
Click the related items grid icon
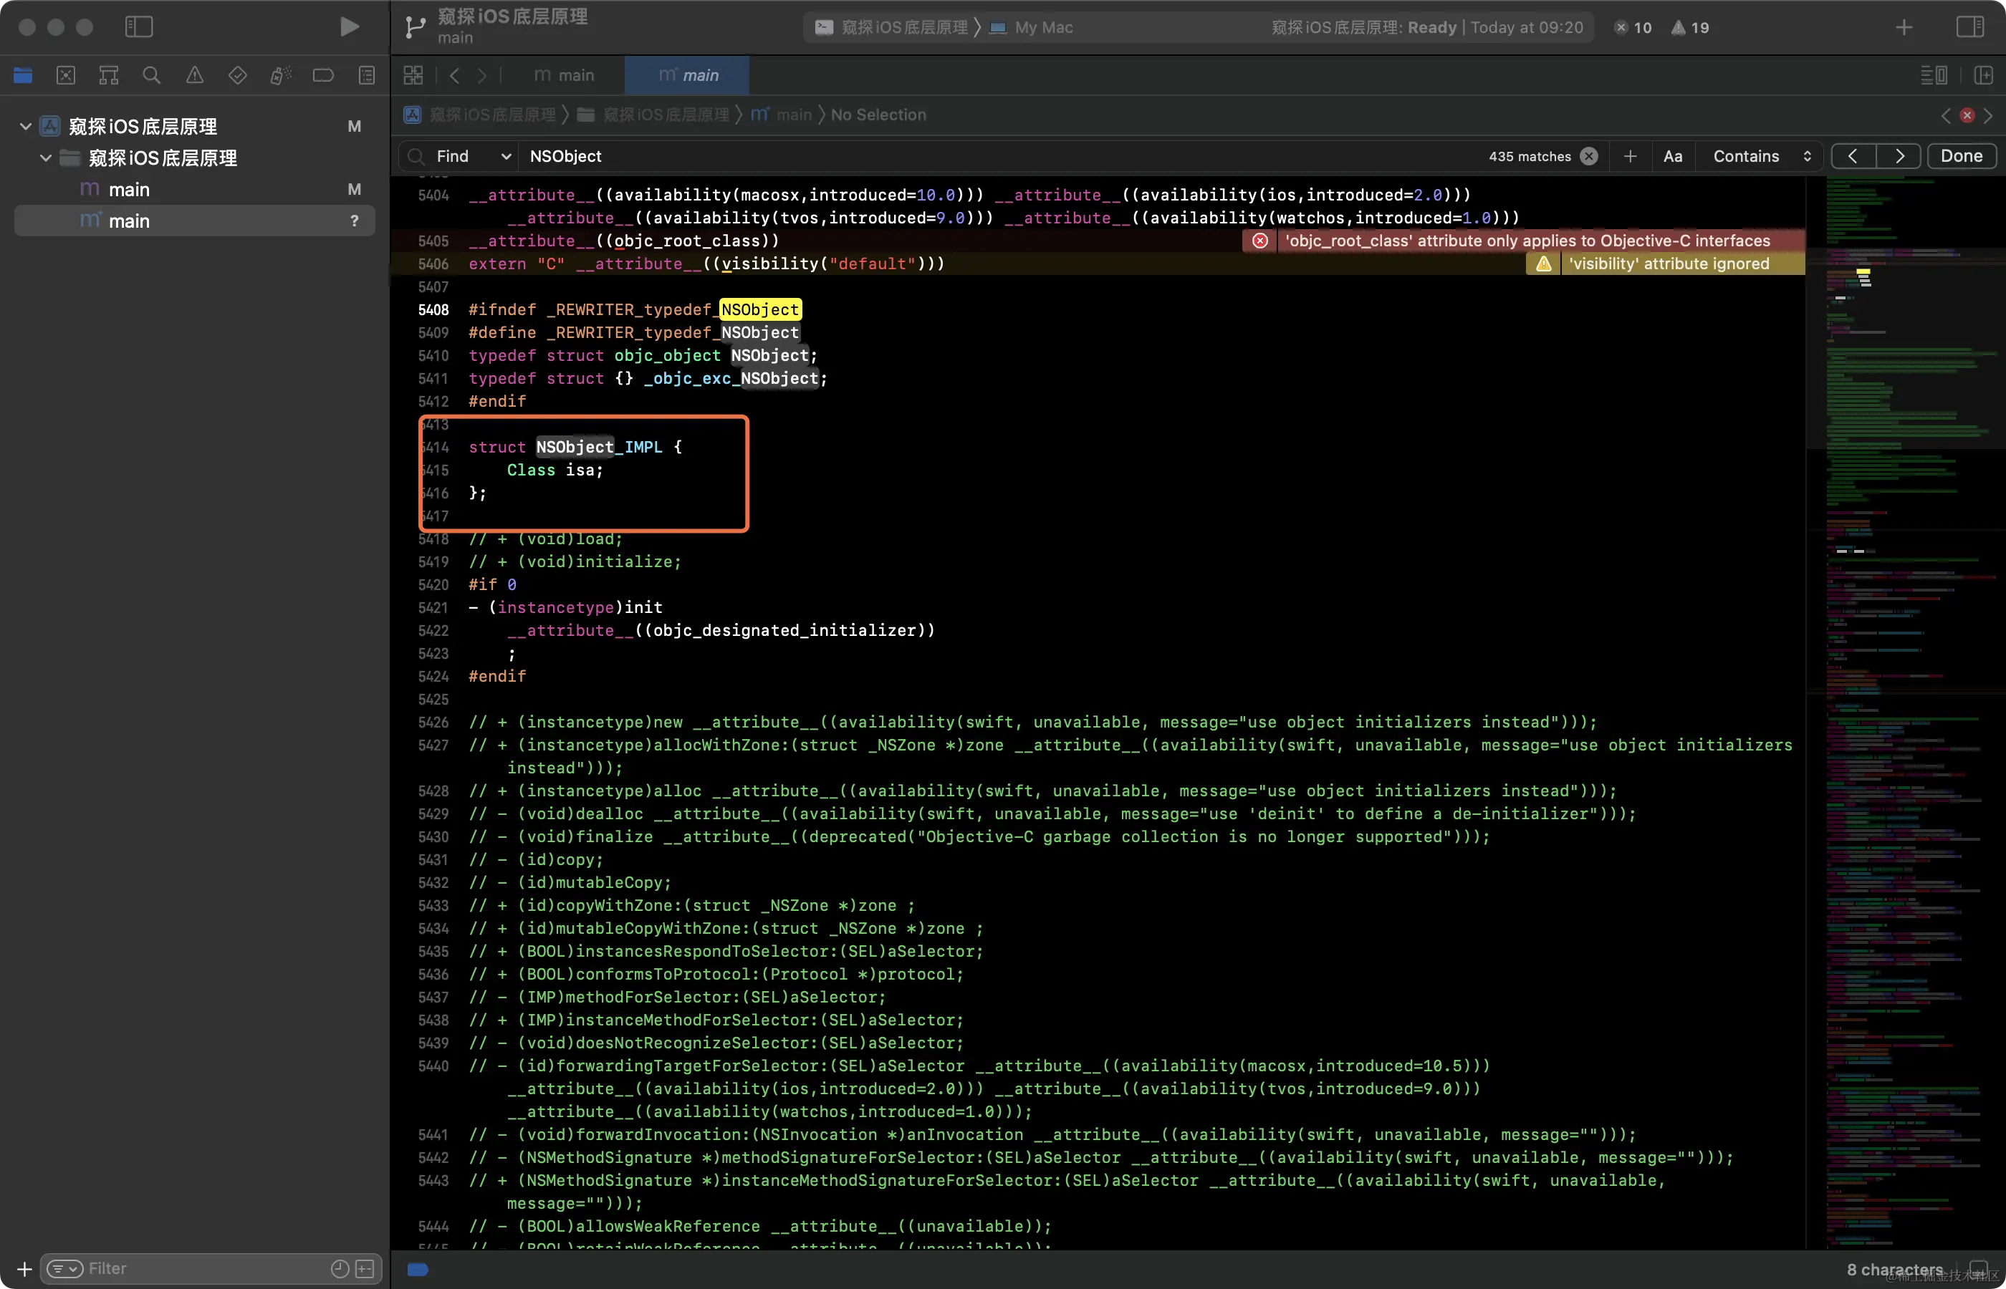[x=413, y=75]
